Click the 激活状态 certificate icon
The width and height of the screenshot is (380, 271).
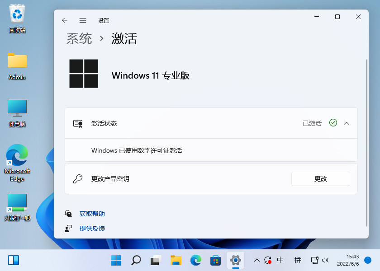(x=78, y=124)
